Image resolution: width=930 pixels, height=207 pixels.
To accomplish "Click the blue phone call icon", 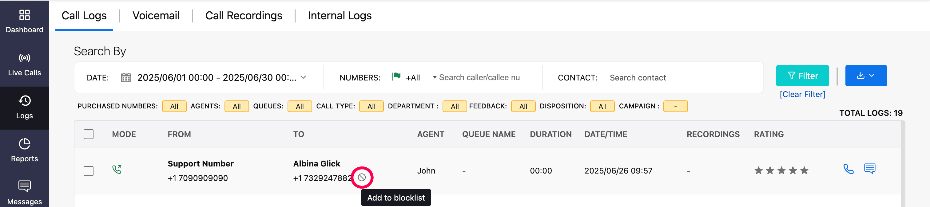I will (848, 169).
